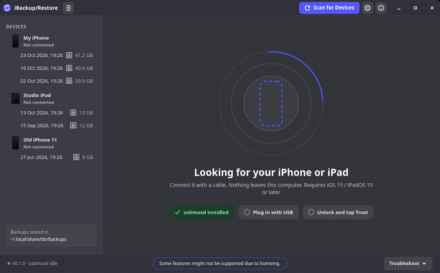Select 15 Sep 2026, 19:26 backup
This screenshot has width=440, height=273.
[52, 126]
